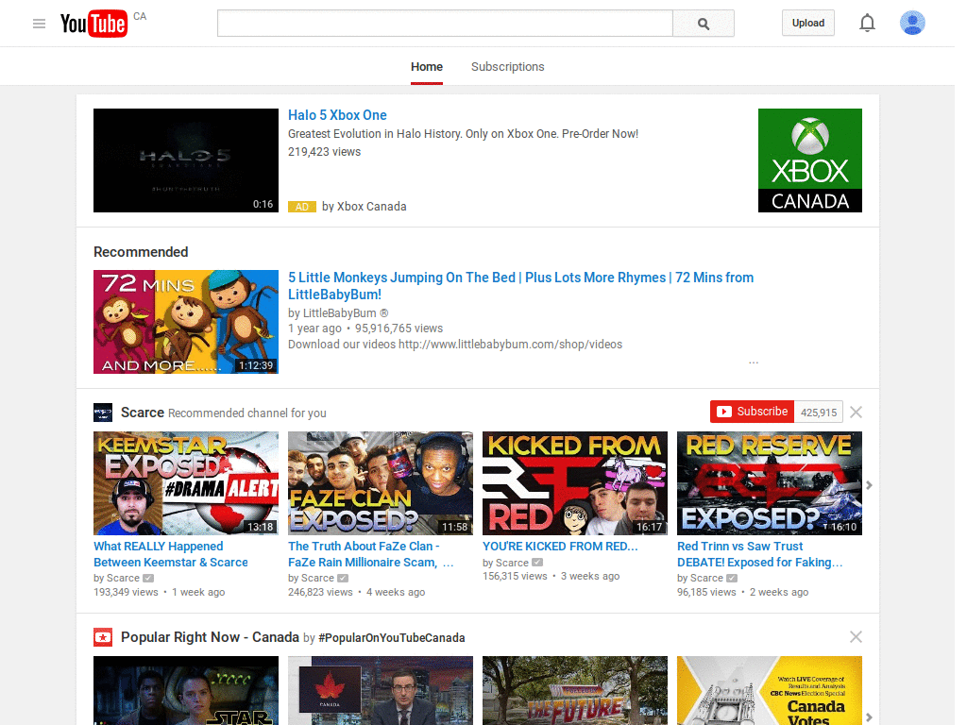Play the Keemstar Exposed thumbnail
The height and width of the screenshot is (725, 967).
(x=186, y=483)
